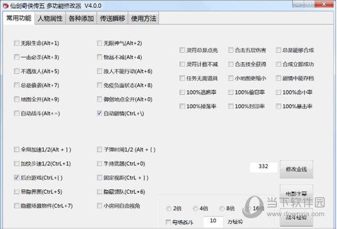Minimize the trainer window
This screenshot has width=337, height=229.
tap(298, 4)
